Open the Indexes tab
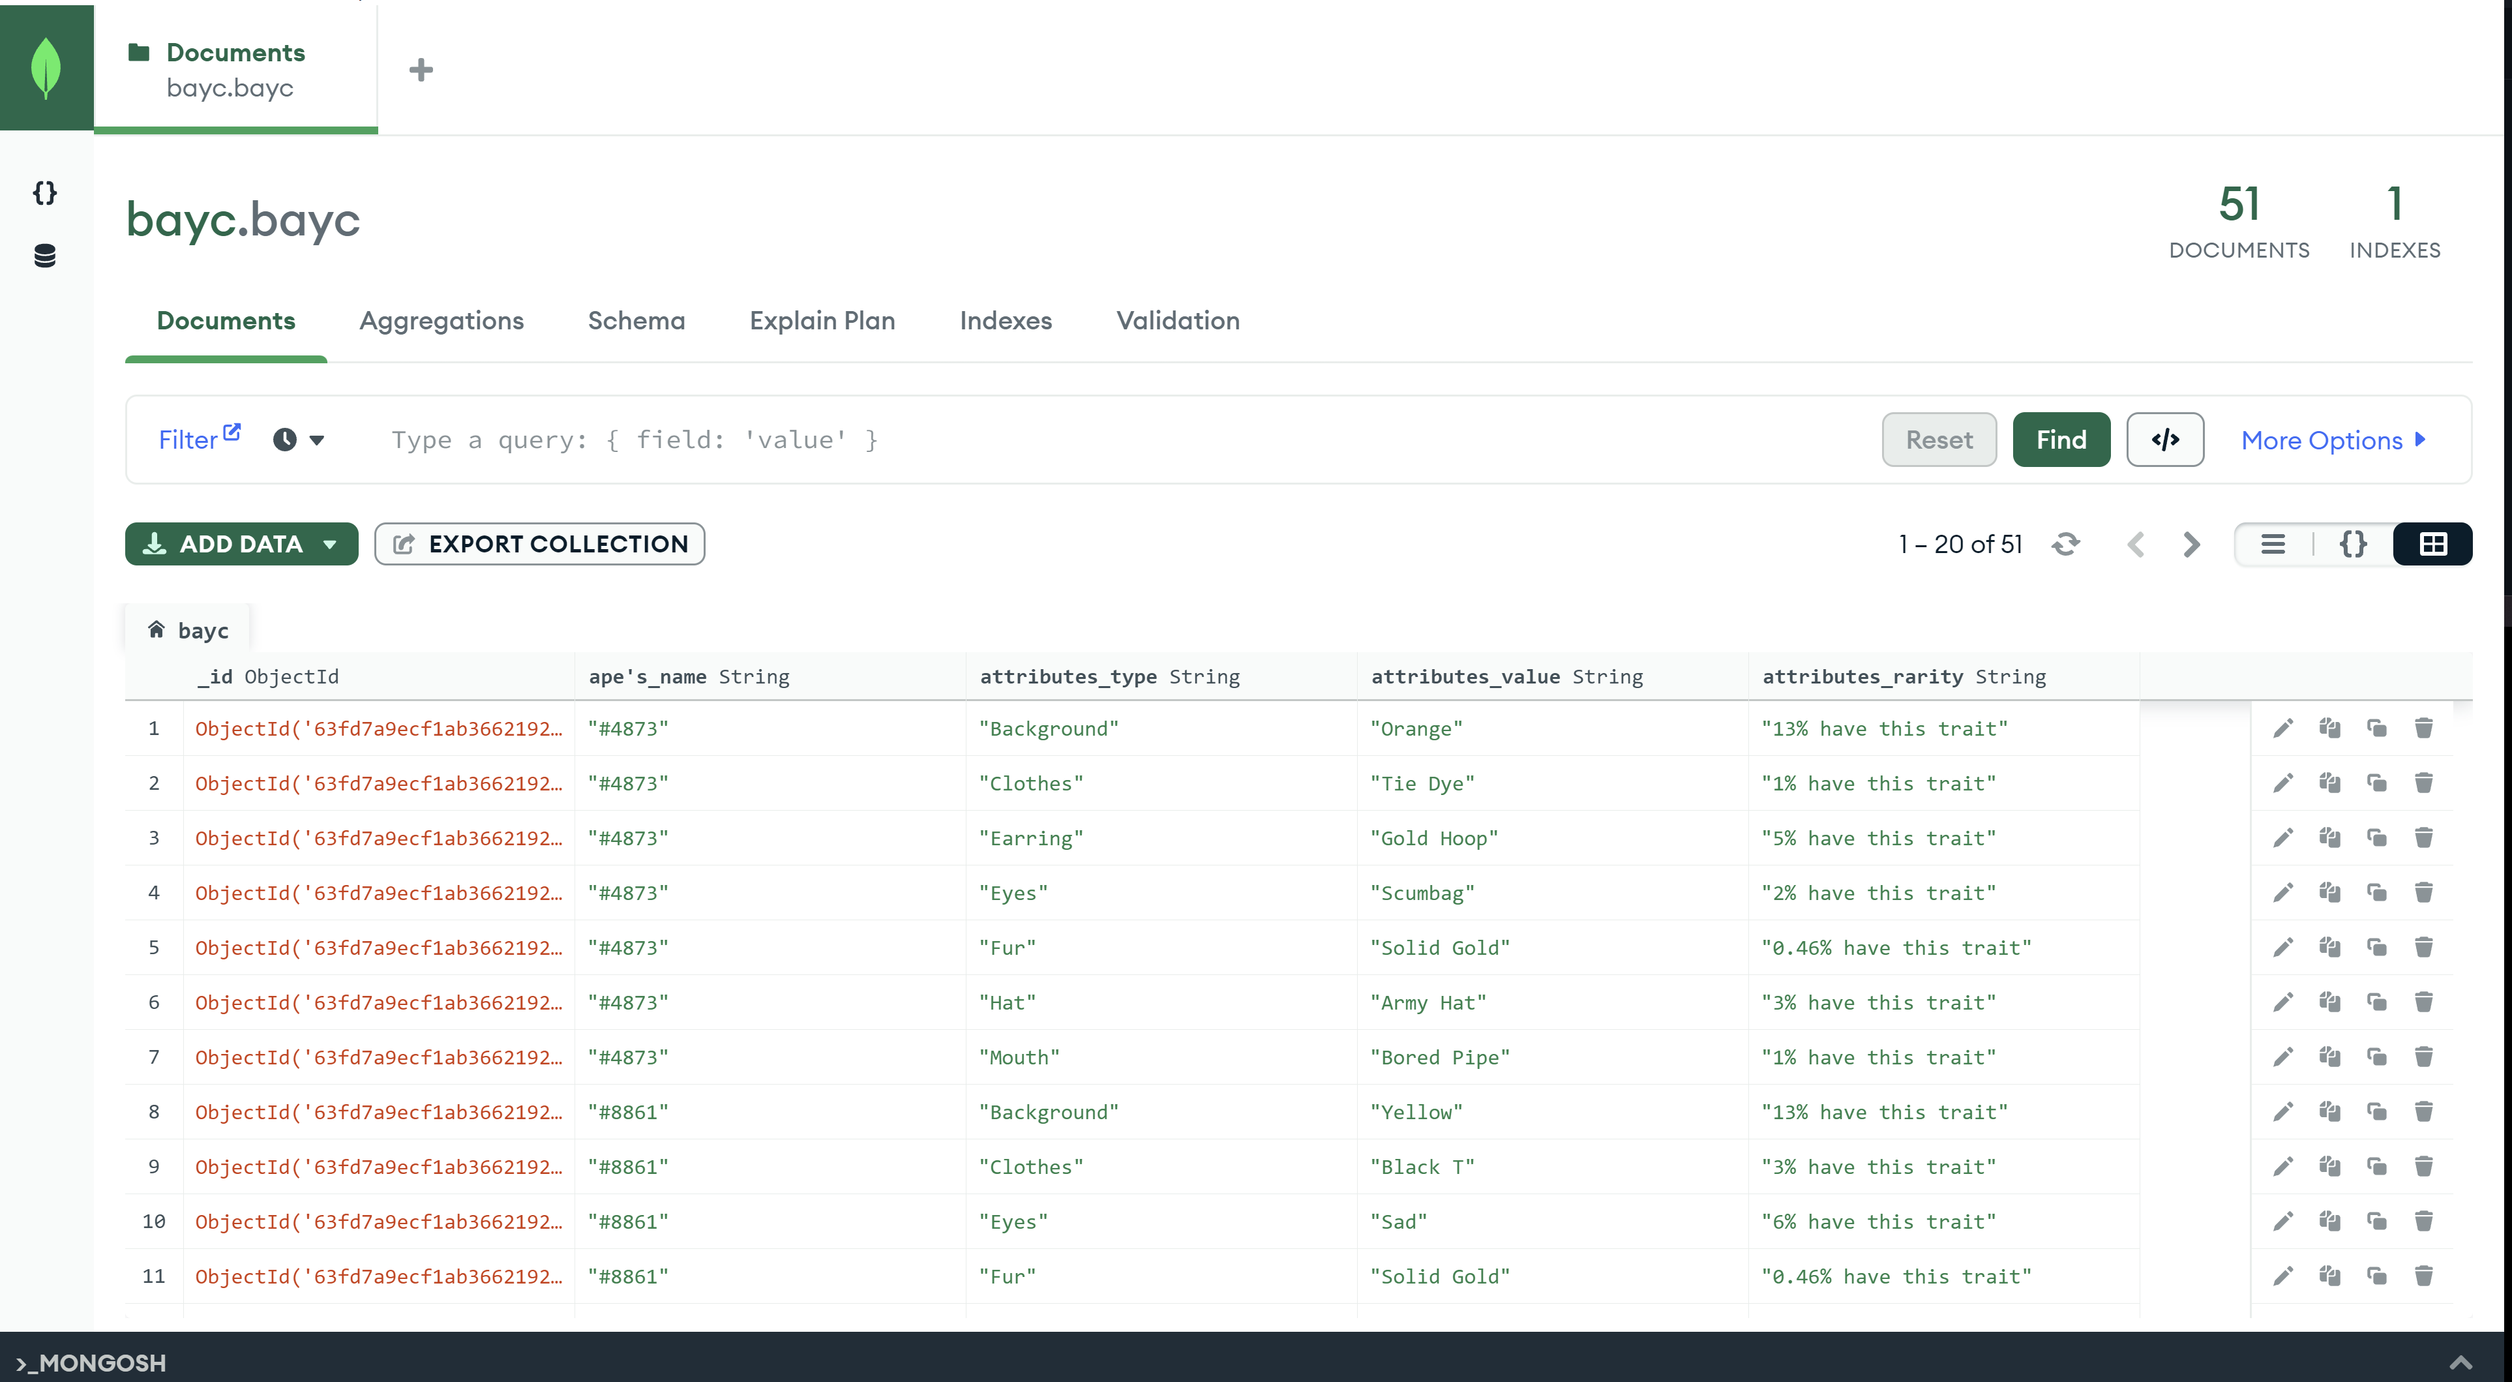The image size is (2512, 1382). pyautogui.click(x=1006, y=320)
